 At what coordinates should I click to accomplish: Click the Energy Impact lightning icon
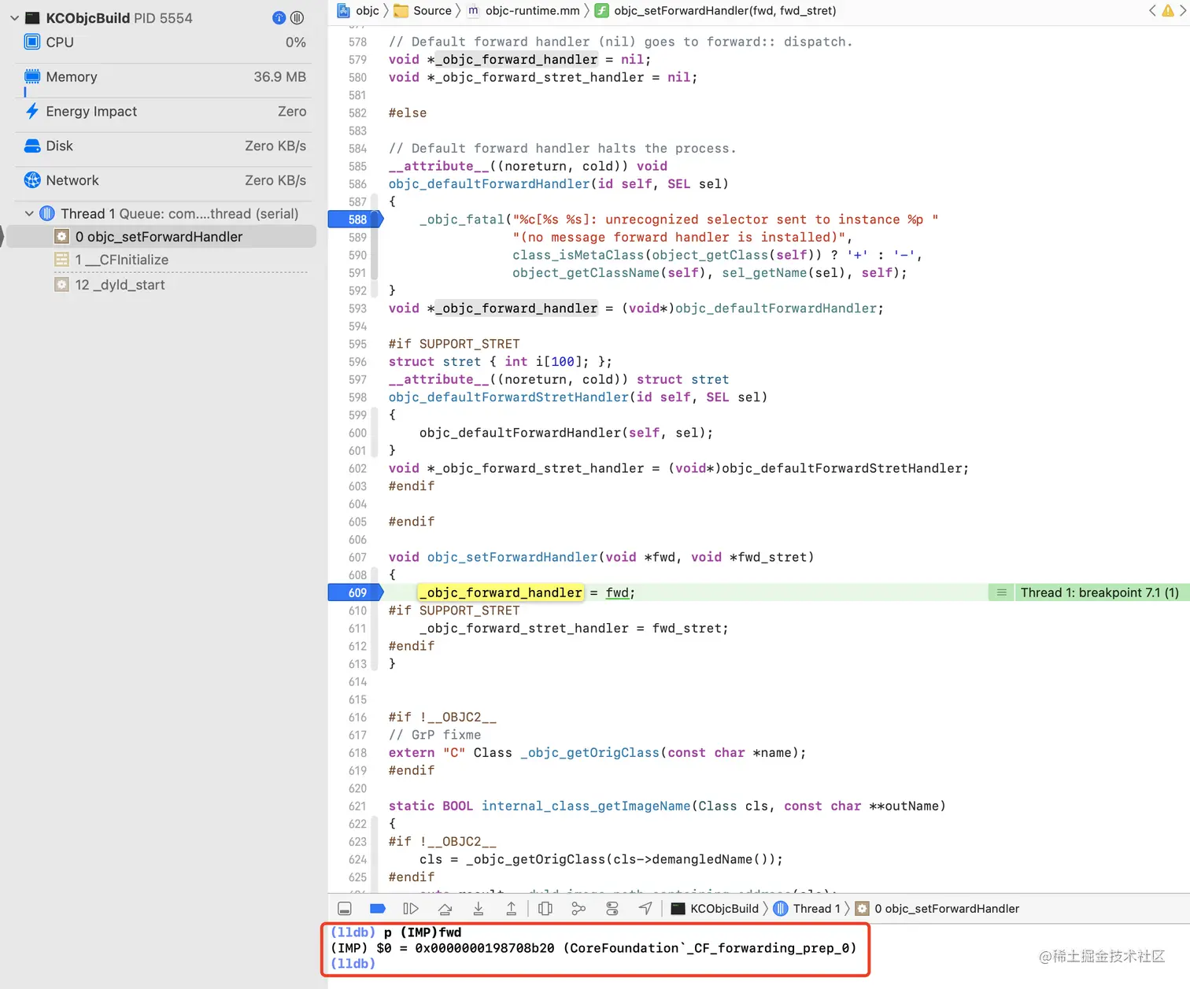32,112
